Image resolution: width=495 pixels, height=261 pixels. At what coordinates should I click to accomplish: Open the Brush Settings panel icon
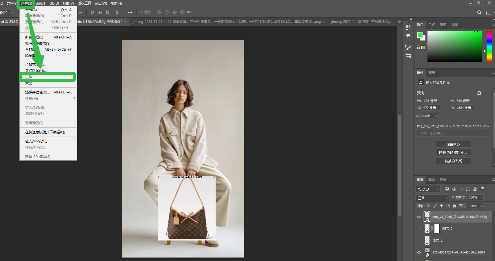(x=408, y=47)
